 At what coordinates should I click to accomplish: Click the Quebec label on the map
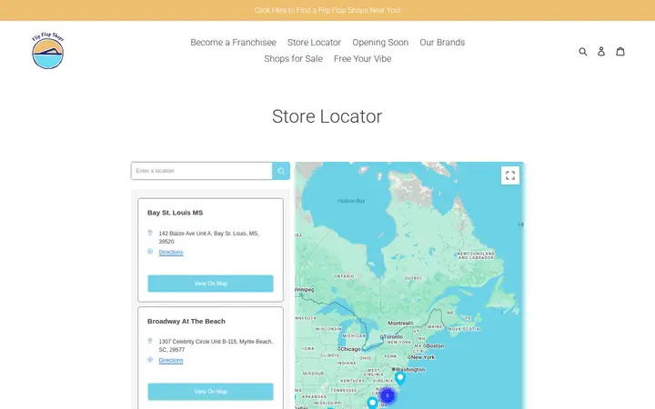click(413, 278)
